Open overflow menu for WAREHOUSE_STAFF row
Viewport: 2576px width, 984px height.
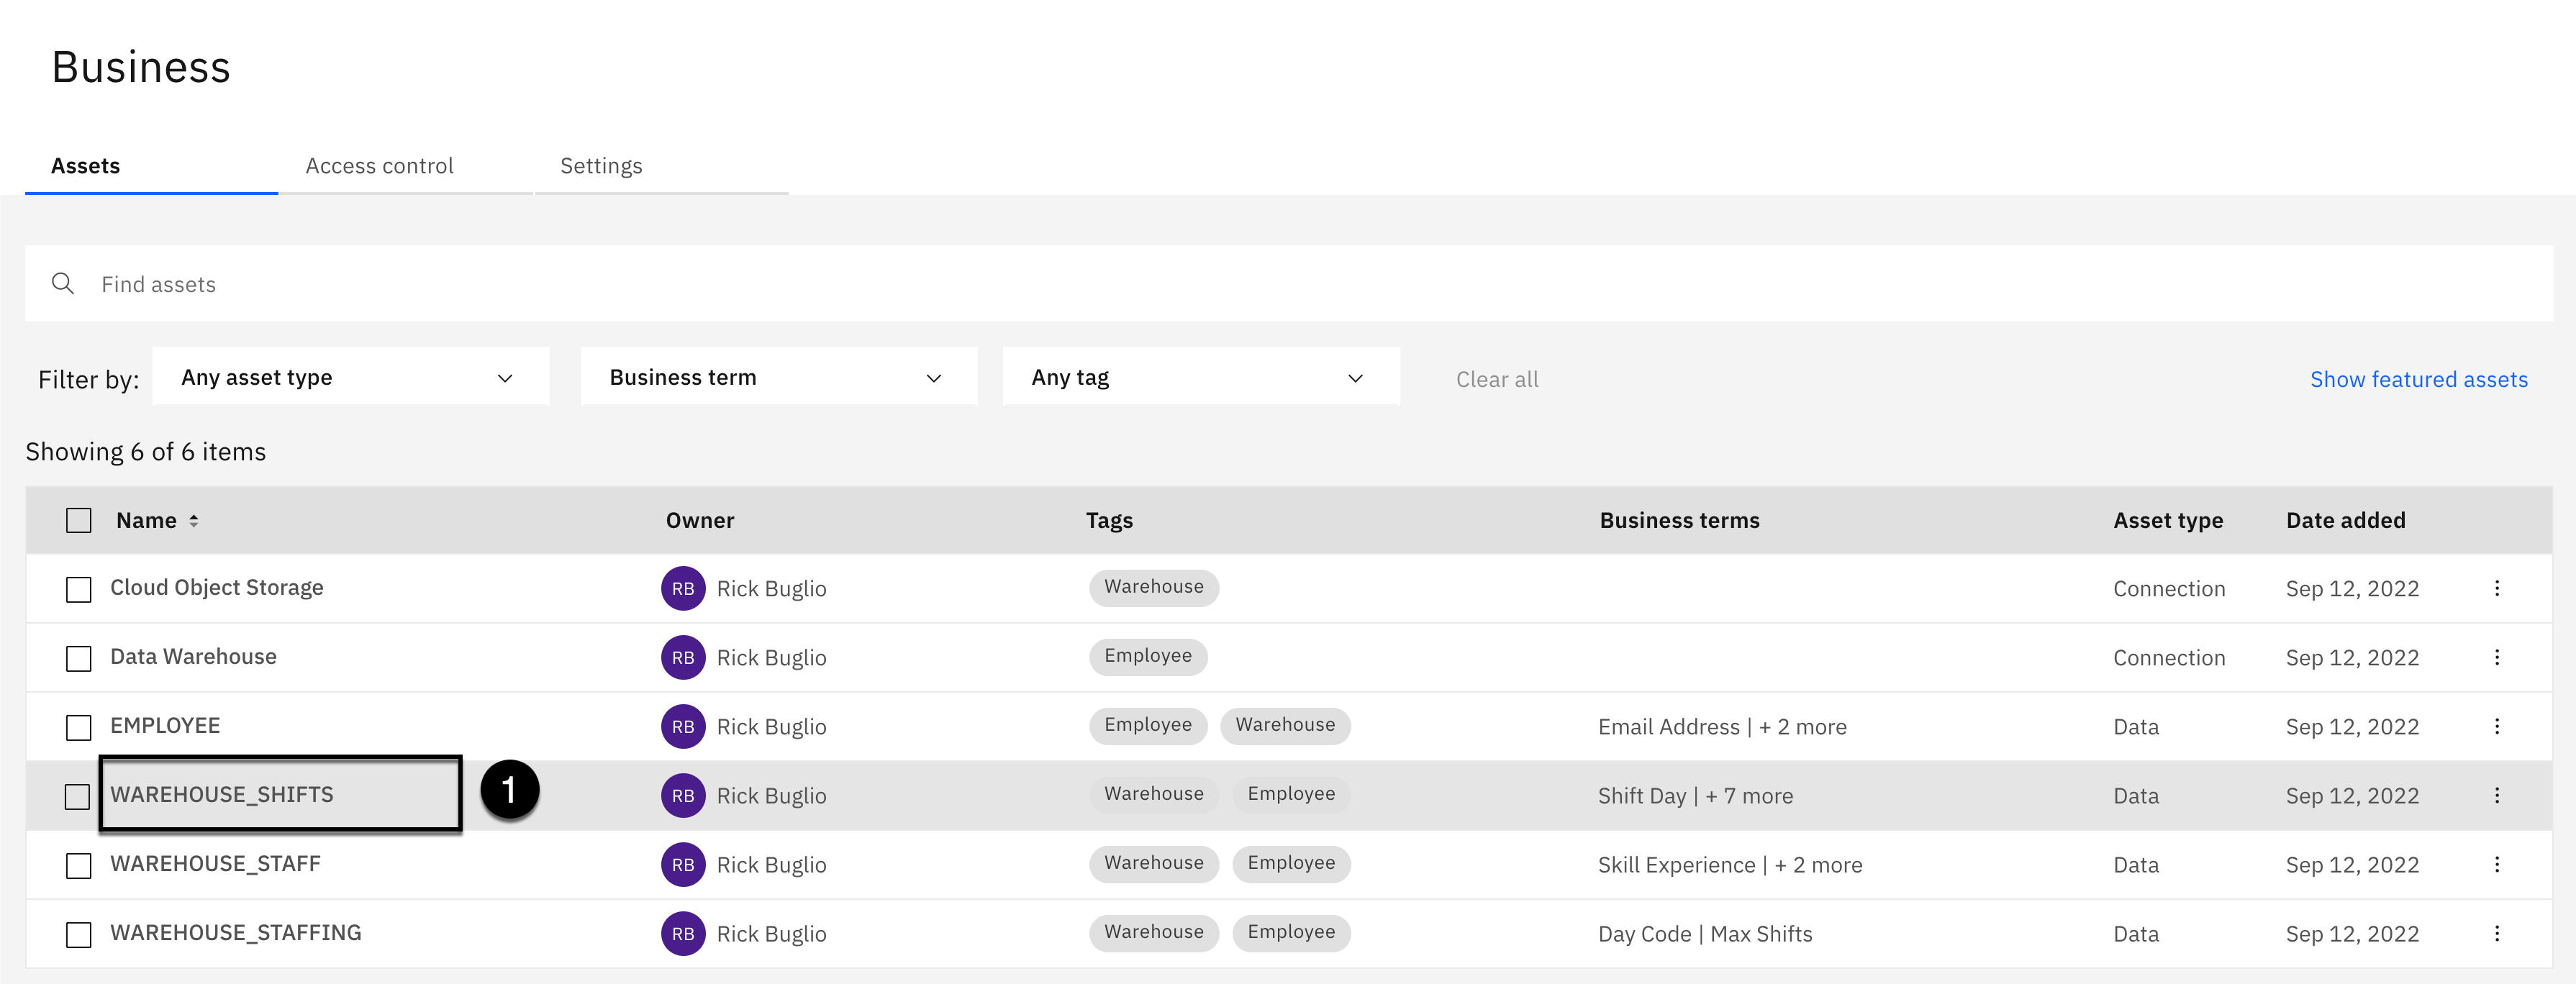[x=2496, y=864]
